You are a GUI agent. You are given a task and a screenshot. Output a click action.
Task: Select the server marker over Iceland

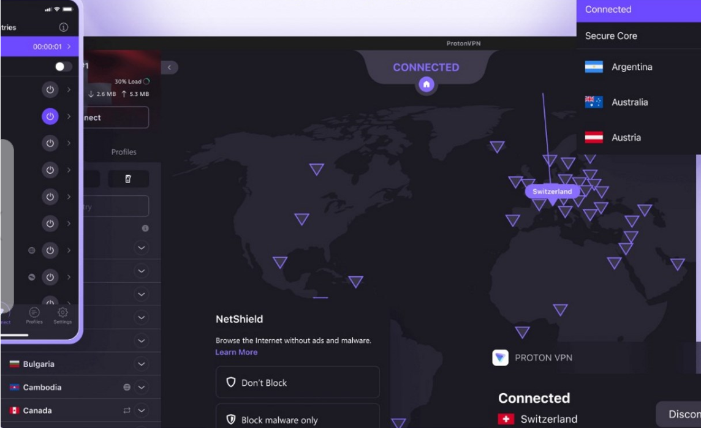(497, 146)
